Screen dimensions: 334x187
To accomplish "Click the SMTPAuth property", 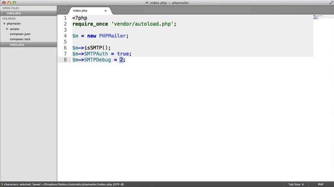I will point(96,54).
